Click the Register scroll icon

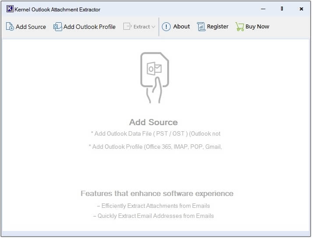click(x=201, y=27)
